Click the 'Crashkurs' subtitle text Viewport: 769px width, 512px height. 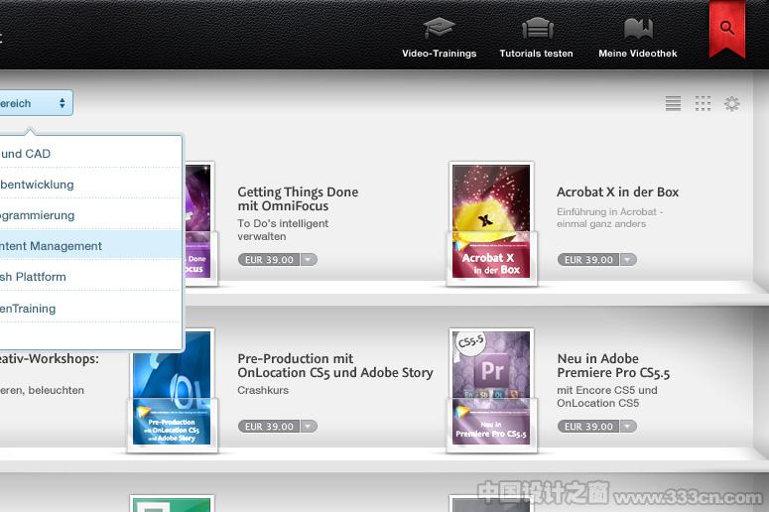coord(263,390)
